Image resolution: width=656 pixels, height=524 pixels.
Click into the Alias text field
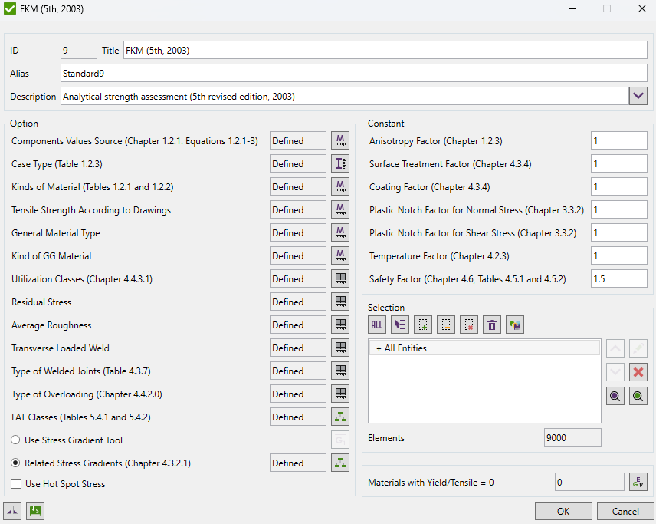(353, 74)
